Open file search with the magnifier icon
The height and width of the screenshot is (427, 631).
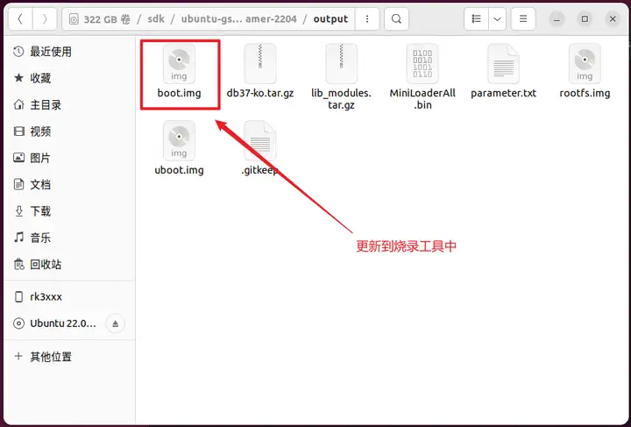coord(396,19)
